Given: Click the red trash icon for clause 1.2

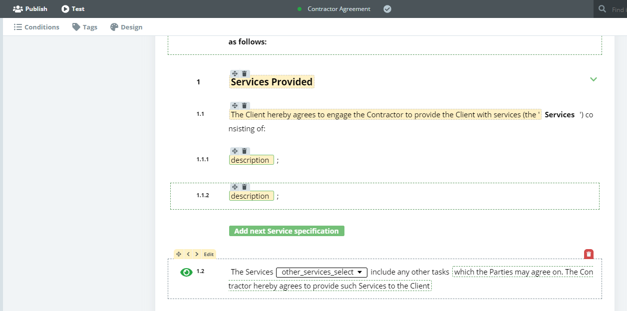Looking at the screenshot, I should 589,255.
